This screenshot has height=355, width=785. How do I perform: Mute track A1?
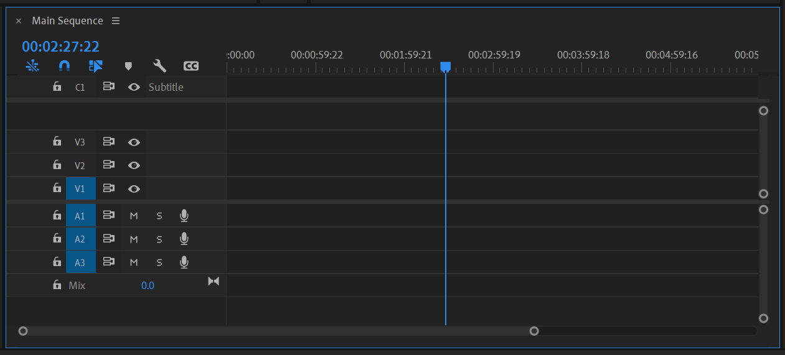[134, 216]
